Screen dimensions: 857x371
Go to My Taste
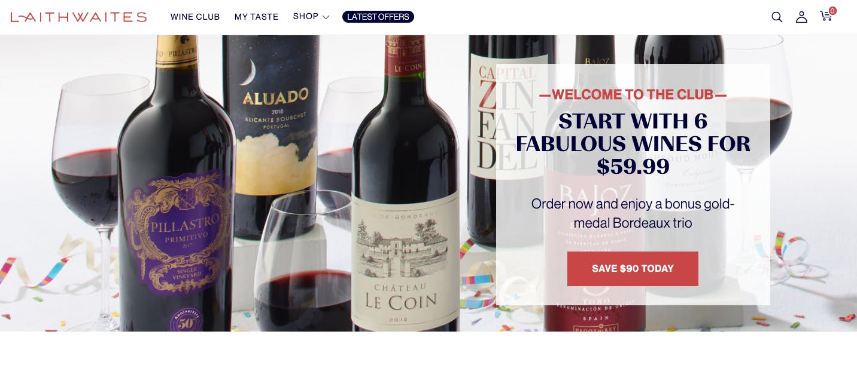[256, 17]
